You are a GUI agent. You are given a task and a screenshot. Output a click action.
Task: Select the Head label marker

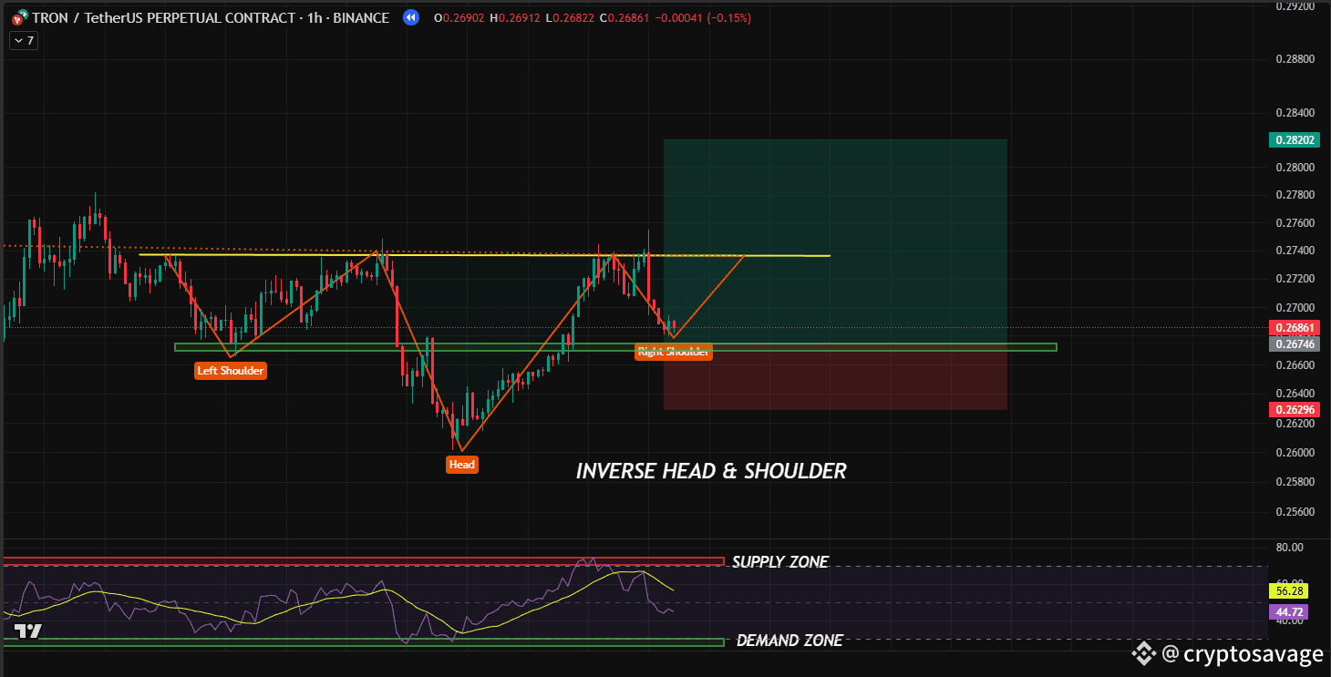point(462,465)
